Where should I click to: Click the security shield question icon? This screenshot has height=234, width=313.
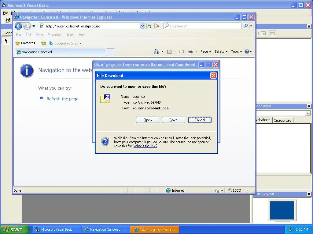(x=105, y=141)
